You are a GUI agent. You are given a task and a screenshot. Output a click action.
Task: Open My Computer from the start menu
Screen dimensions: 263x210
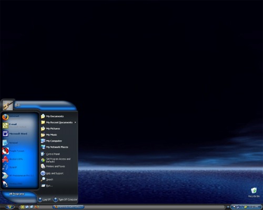tap(58, 141)
